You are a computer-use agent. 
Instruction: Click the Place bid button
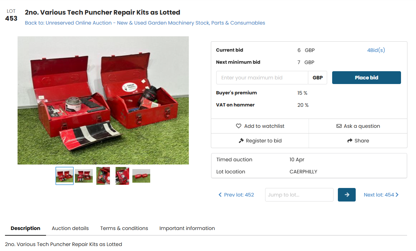366,78
